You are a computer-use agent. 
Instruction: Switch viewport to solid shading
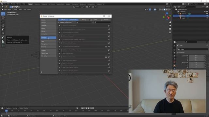(165, 9)
